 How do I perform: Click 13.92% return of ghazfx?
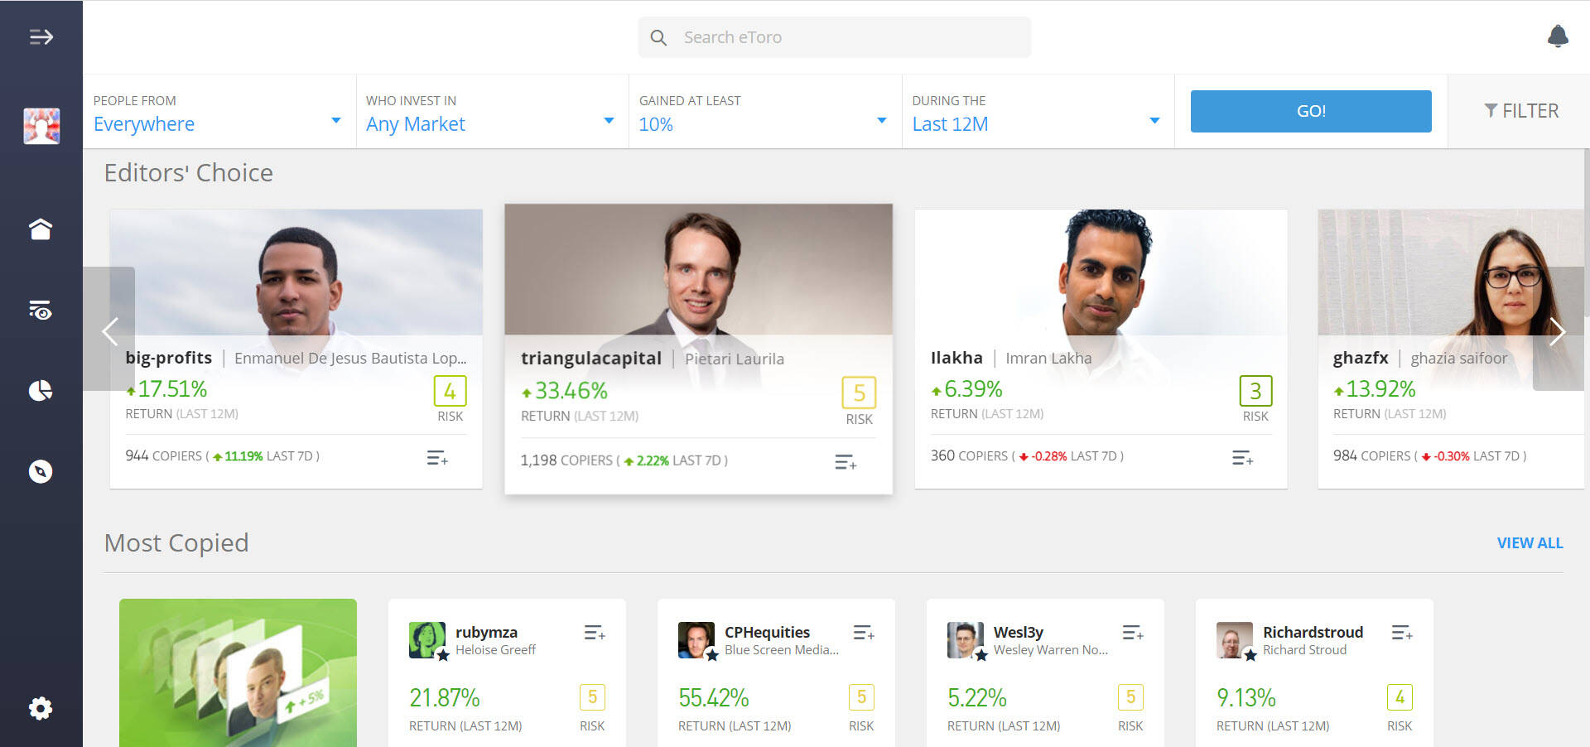(1380, 389)
